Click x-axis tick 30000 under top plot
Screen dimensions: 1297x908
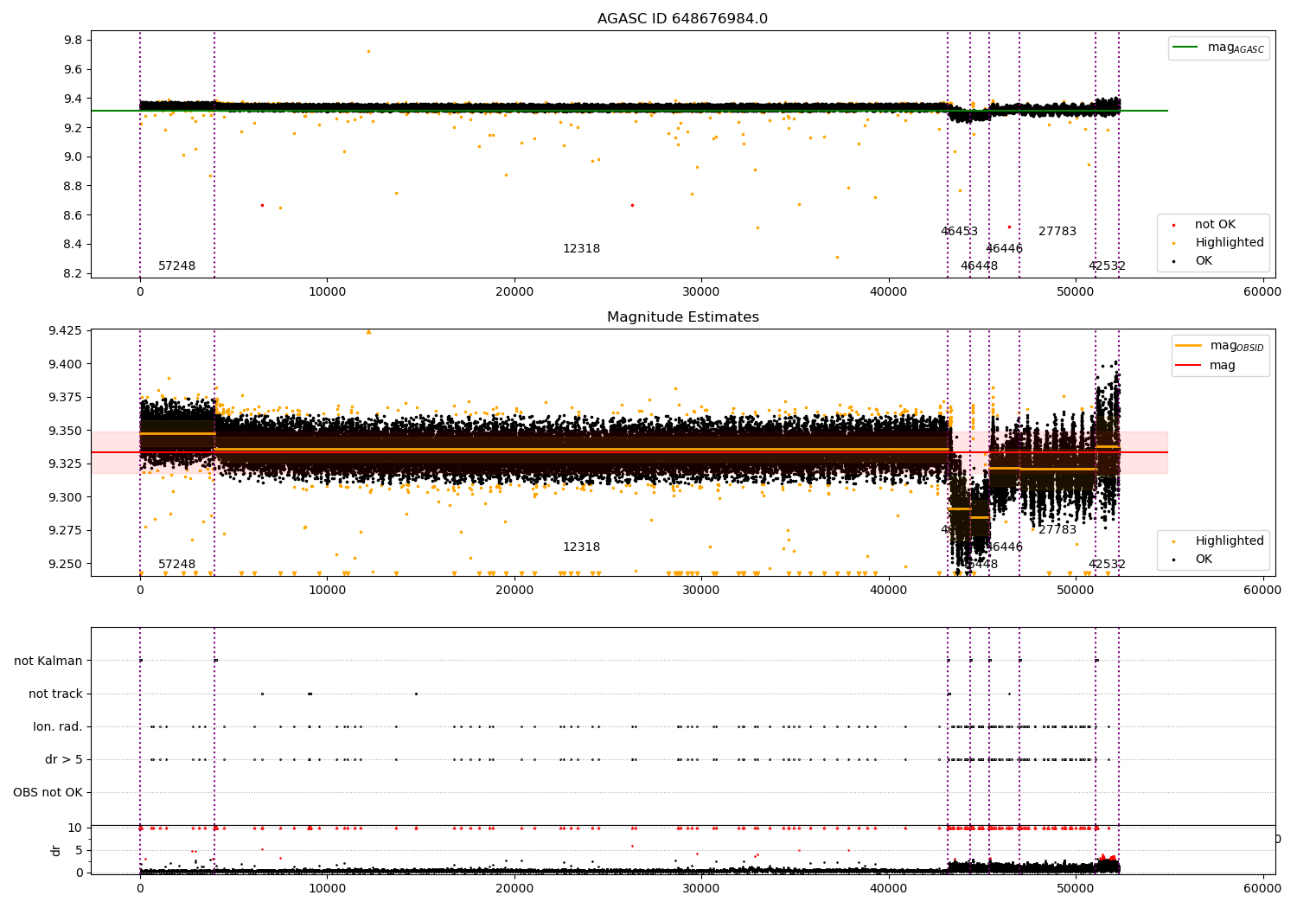pos(701,292)
